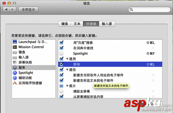Click the 输入源 keyboard icon in the sidebar

15,58
